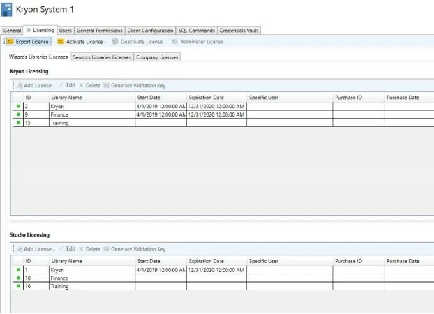Click Delete X icon in Studio Licensing
This screenshot has height=314, width=434.
coord(81,249)
